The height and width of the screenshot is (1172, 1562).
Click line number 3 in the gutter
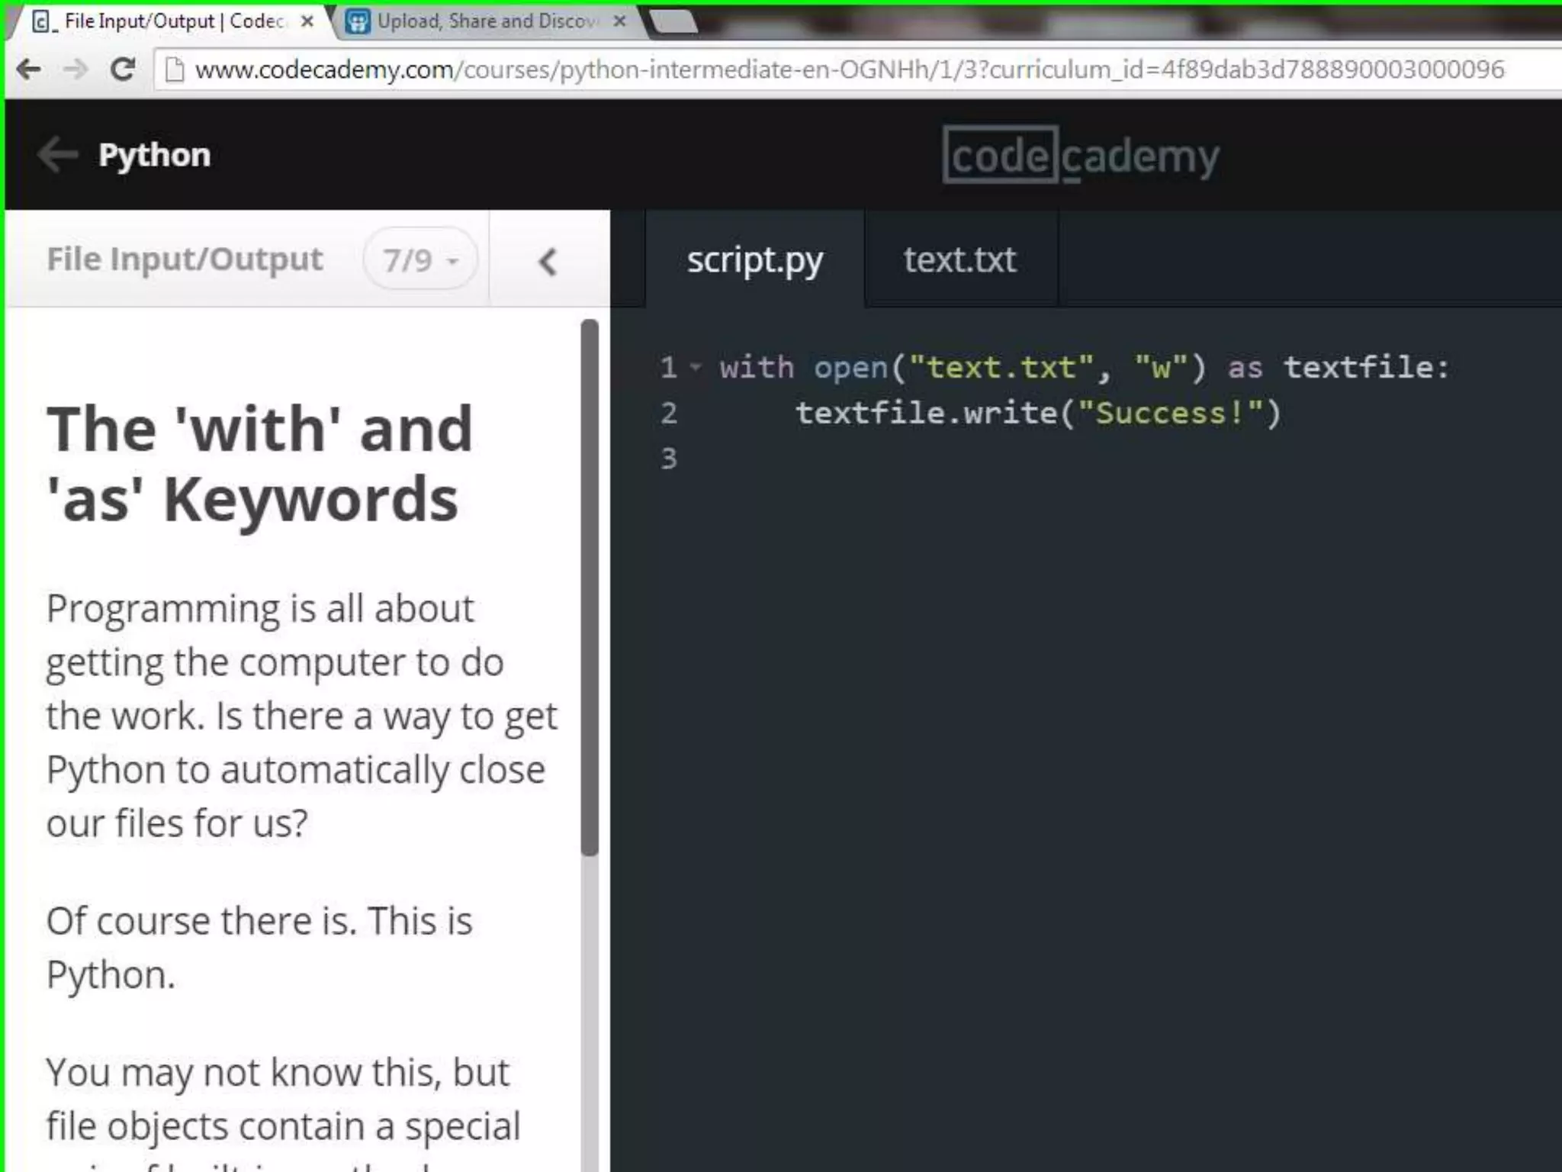tap(669, 459)
